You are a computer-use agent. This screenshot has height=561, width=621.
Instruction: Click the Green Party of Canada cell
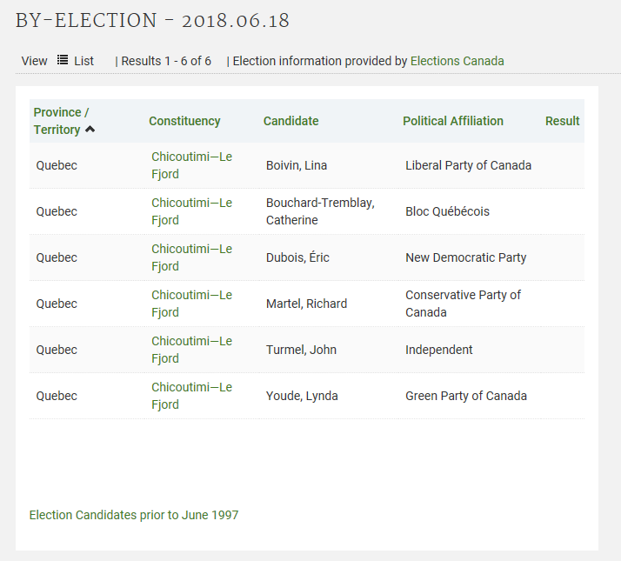point(465,396)
